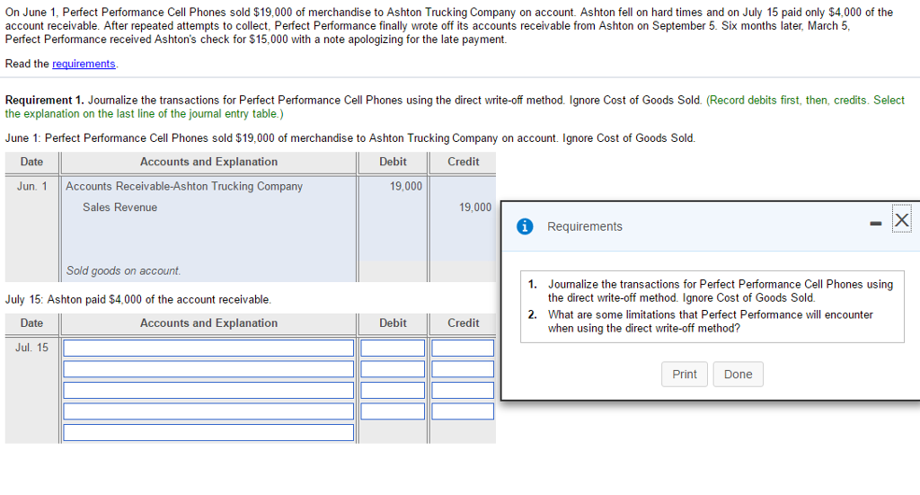
Task: Close the Requirements popup with X
Action: 902,219
